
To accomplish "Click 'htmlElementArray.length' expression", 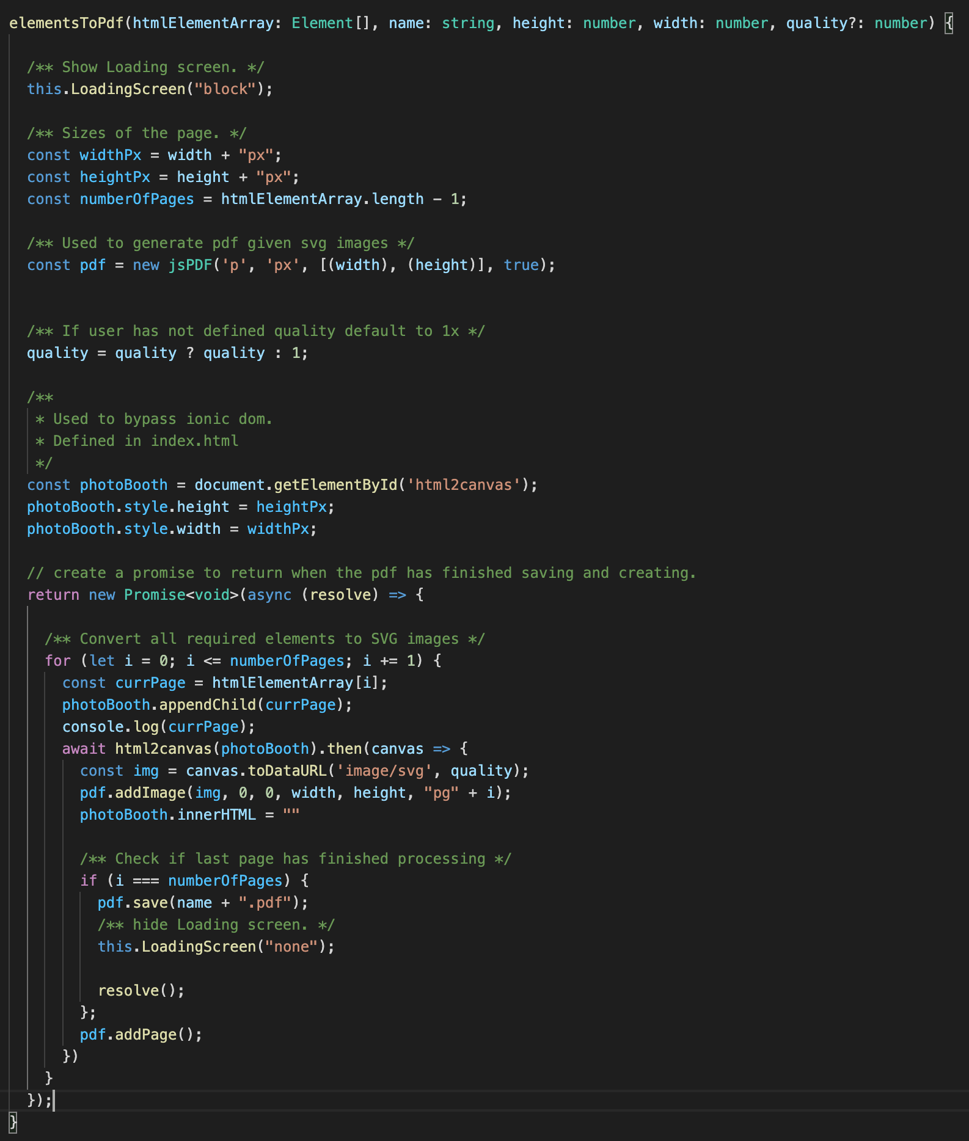I will click(322, 199).
